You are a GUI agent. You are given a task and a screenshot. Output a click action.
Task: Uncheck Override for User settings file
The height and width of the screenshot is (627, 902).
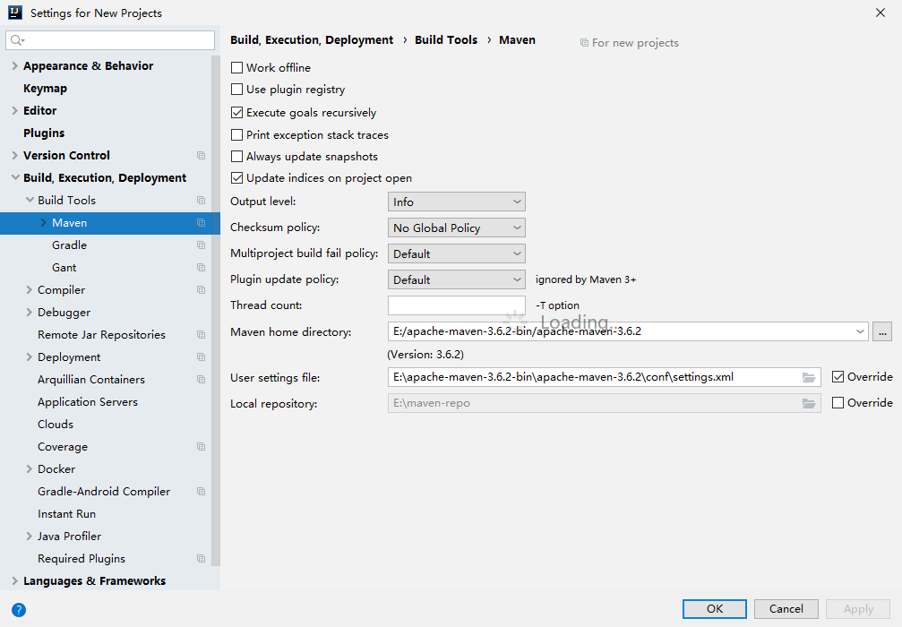[x=838, y=377]
